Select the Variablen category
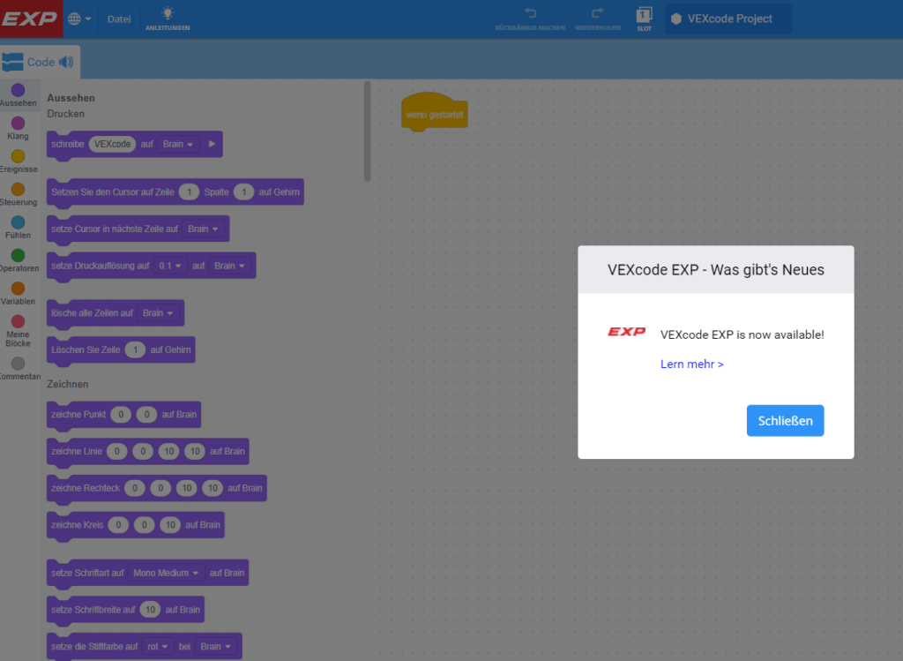The height and width of the screenshot is (661, 903). 18,293
